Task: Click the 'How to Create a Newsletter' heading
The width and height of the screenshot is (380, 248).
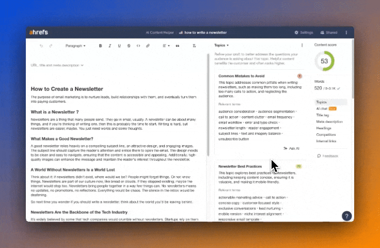Action: pyautogui.click(x=67, y=89)
